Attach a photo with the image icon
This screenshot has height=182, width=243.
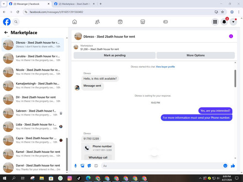(83, 165)
